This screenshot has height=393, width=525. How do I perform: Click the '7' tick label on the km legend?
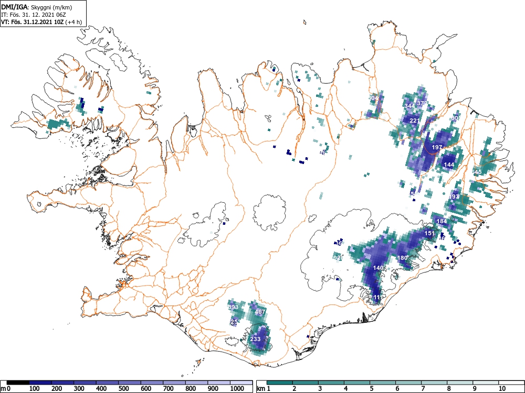[423, 389]
